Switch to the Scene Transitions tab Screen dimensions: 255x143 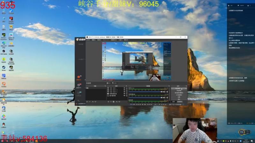tap(180, 102)
